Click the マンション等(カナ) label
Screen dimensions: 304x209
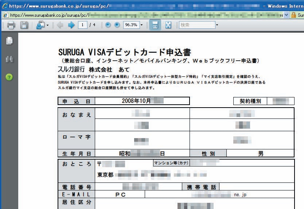[171, 163]
